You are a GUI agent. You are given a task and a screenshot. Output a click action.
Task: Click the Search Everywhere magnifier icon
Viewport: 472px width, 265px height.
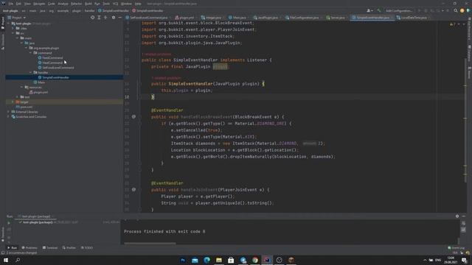[x=456, y=10]
